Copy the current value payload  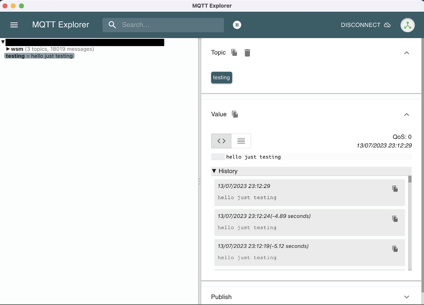[235, 114]
